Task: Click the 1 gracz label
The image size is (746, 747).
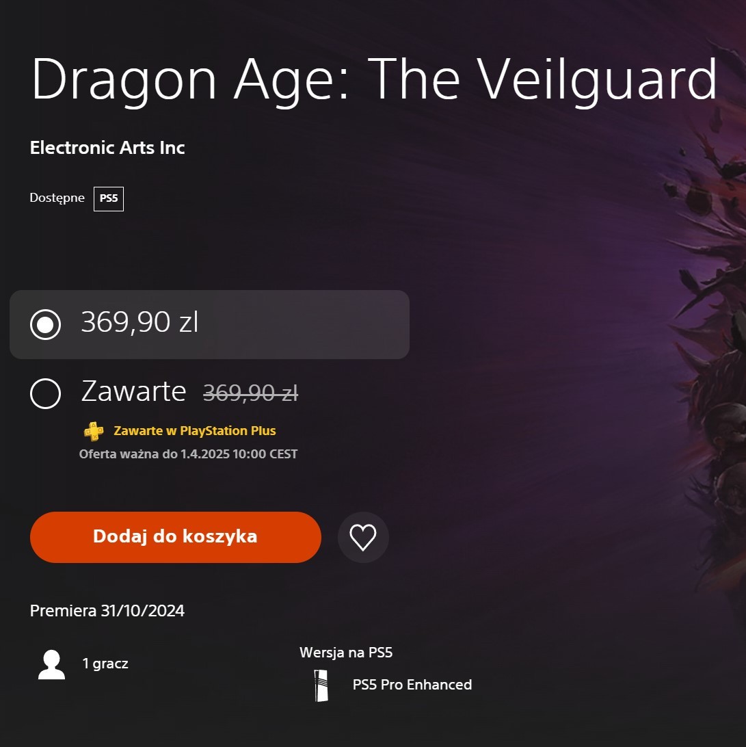Action: click(105, 664)
